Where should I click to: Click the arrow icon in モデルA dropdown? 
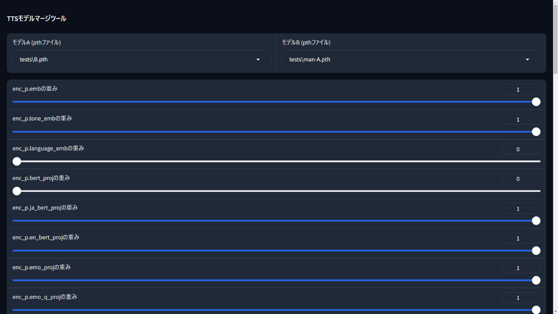(x=258, y=59)
